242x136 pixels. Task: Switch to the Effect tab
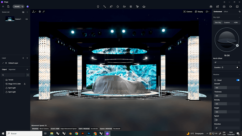coord(226,12)
